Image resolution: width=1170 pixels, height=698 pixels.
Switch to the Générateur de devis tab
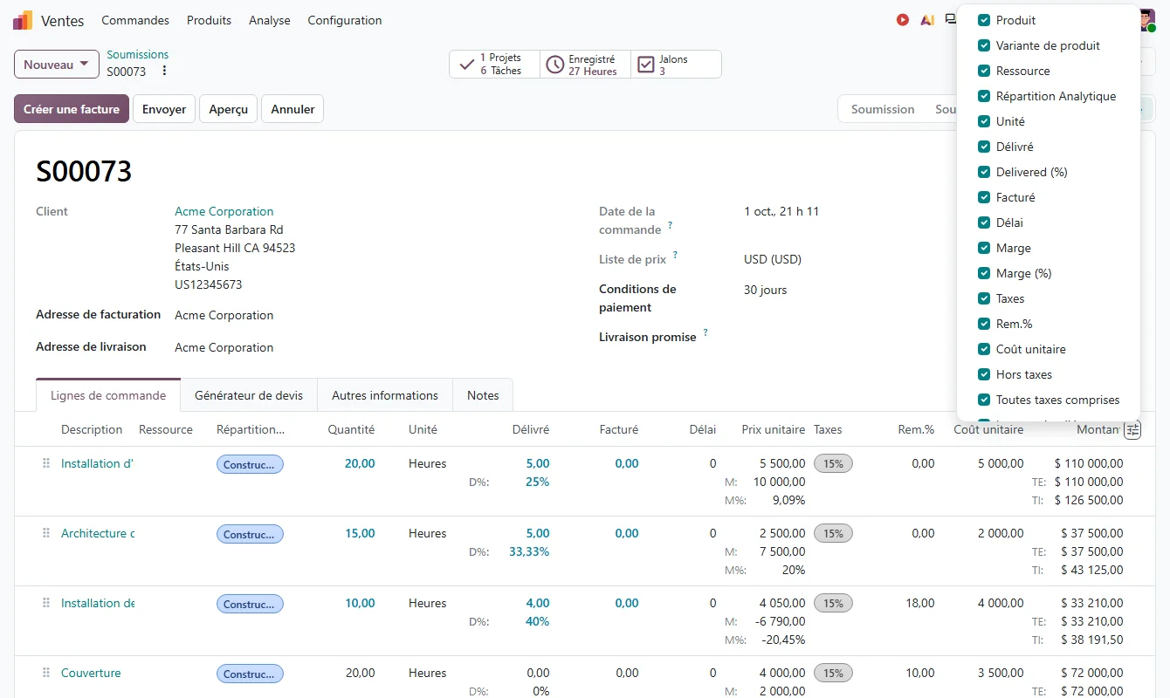click(249, 395)
